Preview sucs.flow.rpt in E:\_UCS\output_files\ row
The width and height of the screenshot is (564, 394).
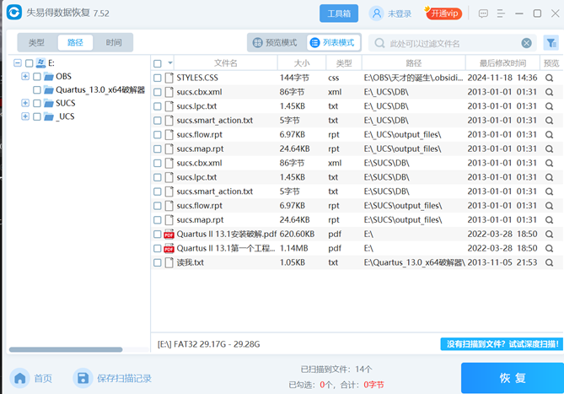(x=549, y=135)
